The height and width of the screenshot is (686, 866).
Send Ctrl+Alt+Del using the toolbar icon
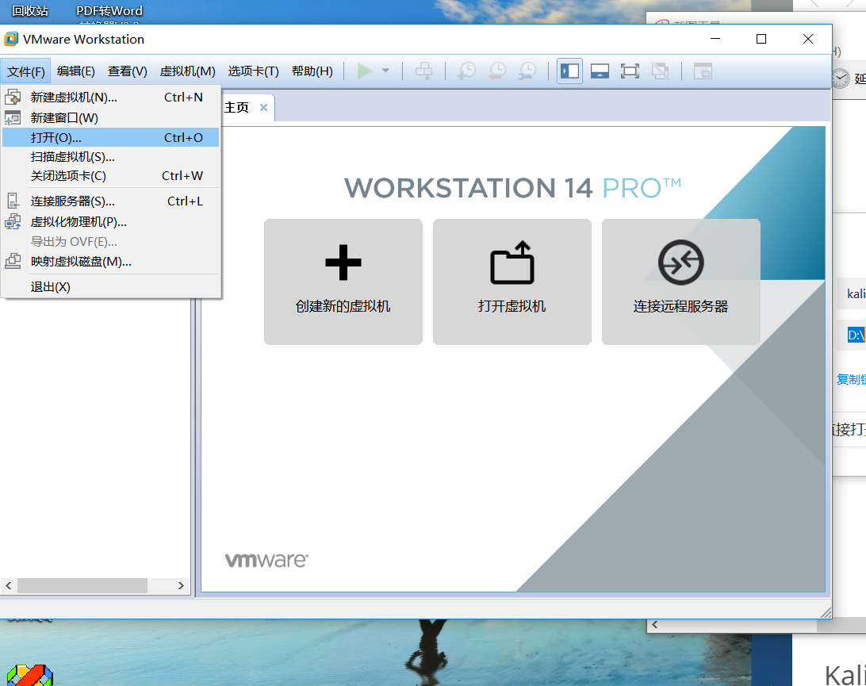(424, 71)
